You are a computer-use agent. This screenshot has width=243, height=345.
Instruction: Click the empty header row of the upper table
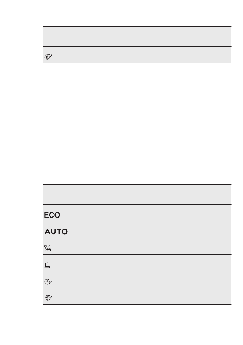click(137, 36)
